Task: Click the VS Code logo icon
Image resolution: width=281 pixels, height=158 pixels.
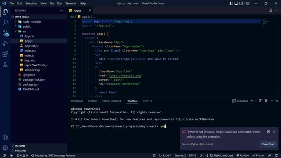Action: click(x=4, y=4)
